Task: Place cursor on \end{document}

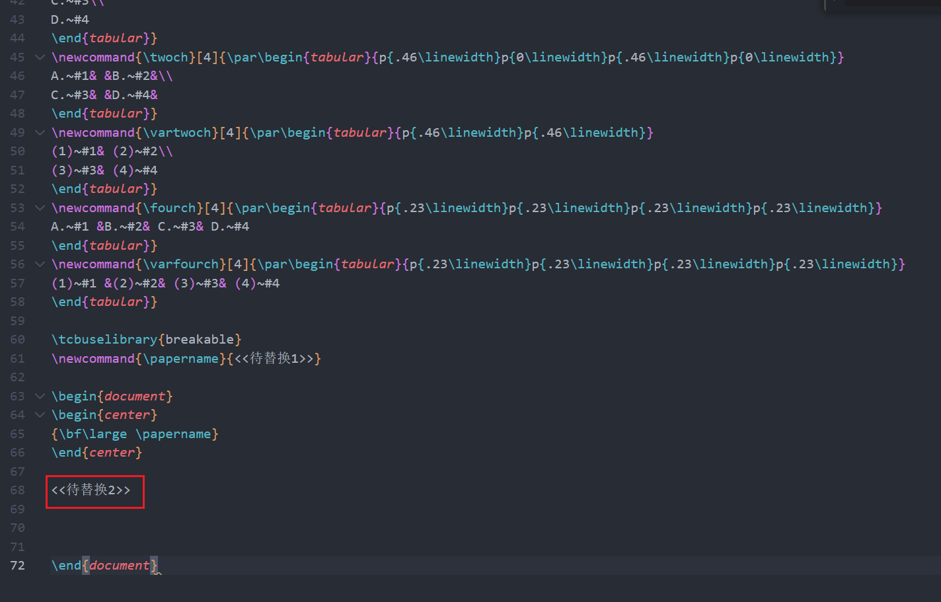Action: 104,566
